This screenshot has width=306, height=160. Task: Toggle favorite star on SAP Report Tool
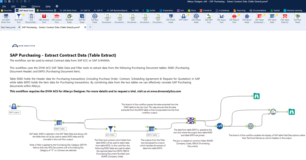coord(239,15)
